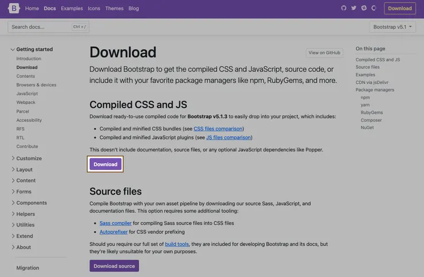Open Themes in the top navbar
424x277 pixels.
pyautogui.click(x=115, y=9)
